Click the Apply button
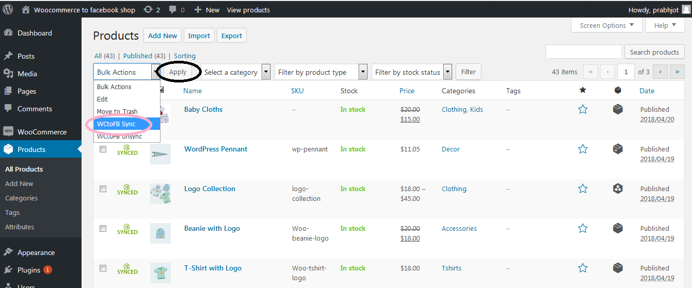The width and height of the screenshot is (692, 288). [x=178, y=72]
